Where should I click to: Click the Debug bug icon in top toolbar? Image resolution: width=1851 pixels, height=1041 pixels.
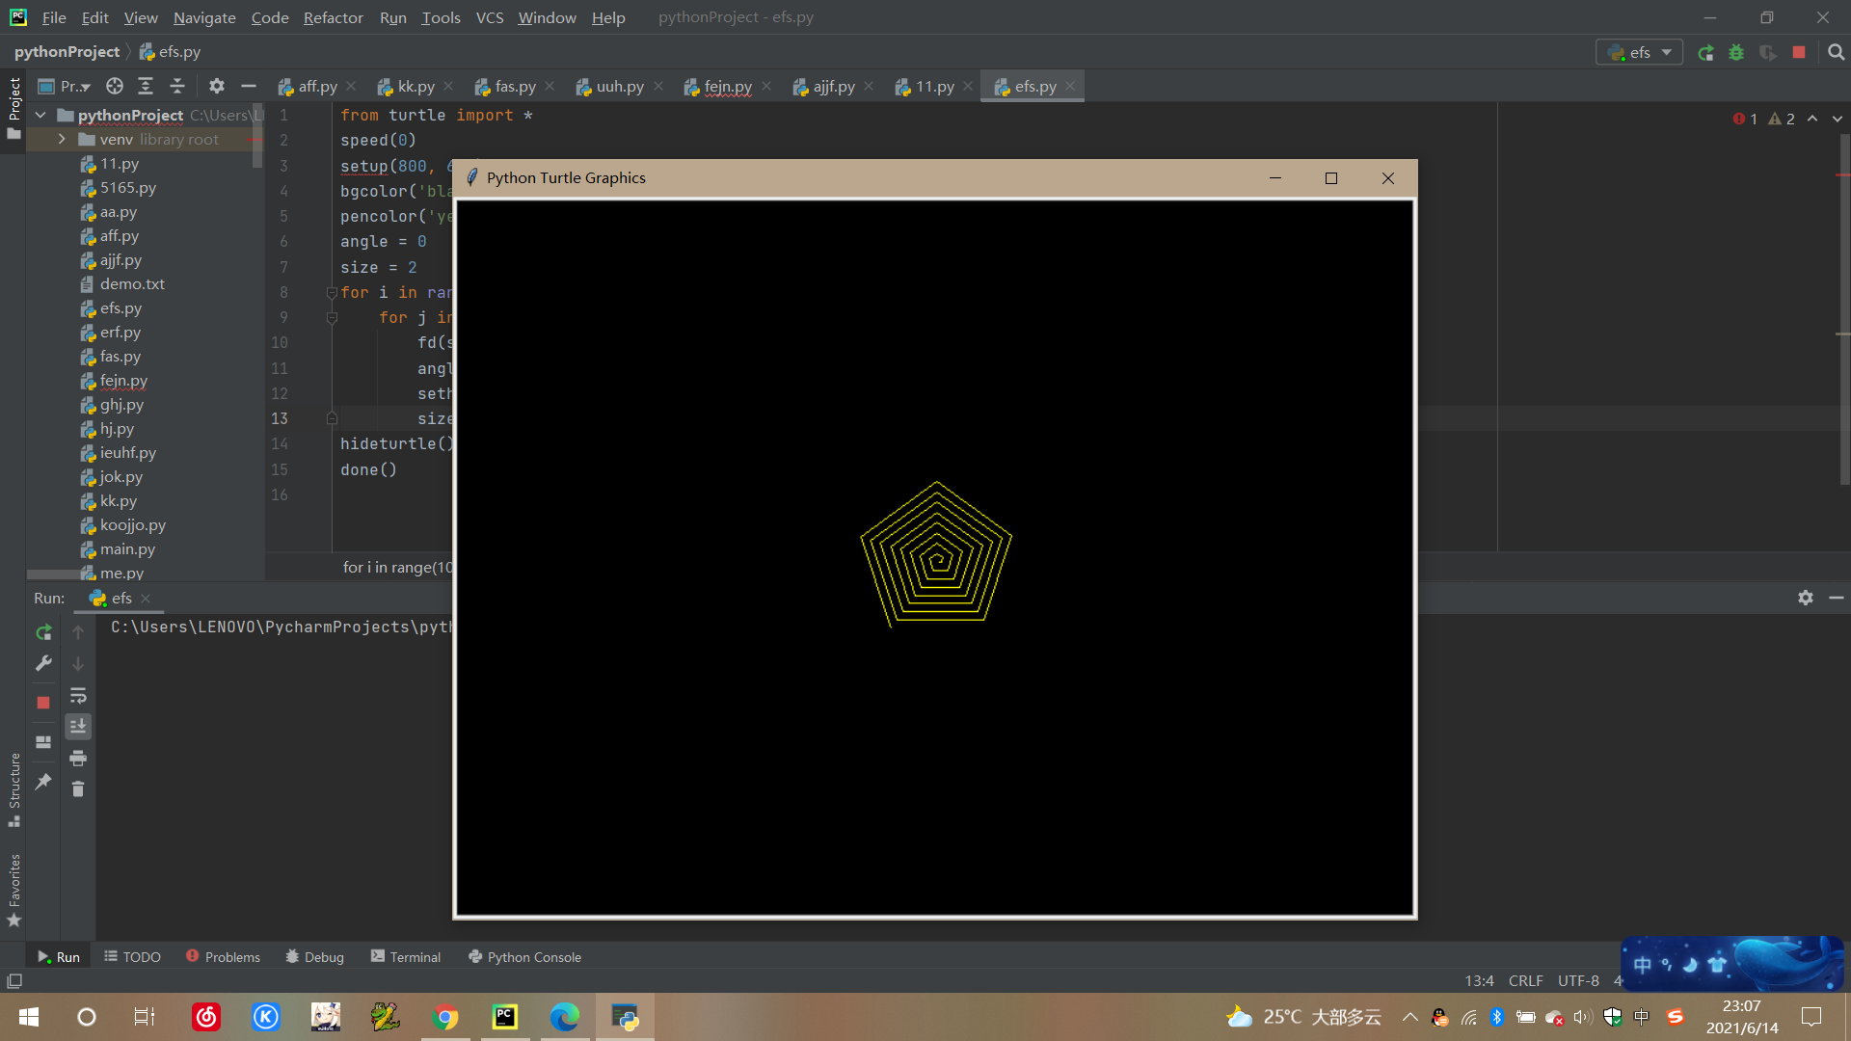coord(1736,53)
